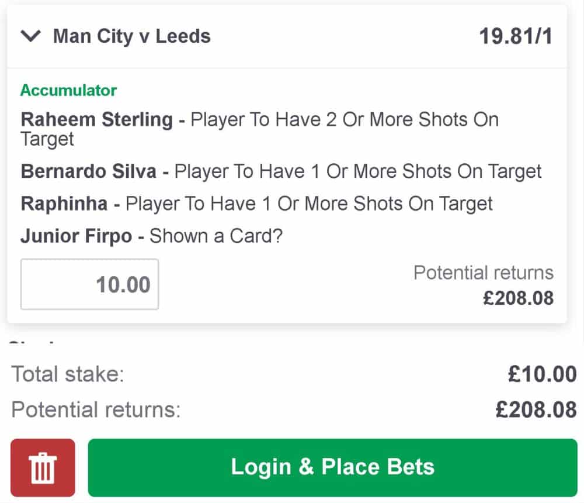Select the Raheem Sterling player name

point(96,119)
